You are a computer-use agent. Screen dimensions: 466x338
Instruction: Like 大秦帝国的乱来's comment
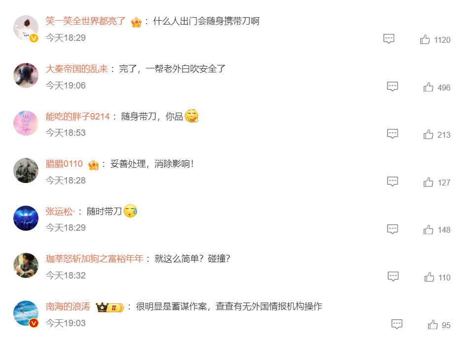pos(428,87)
